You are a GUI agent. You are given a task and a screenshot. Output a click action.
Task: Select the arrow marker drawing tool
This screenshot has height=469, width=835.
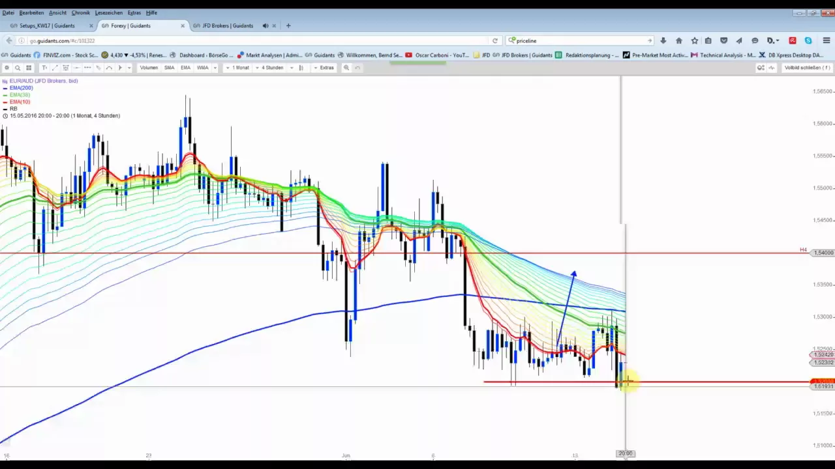[x=120, y=68]
